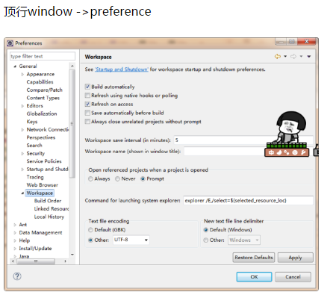
Task: Expand the Help tree node
Action: point(15,240)
